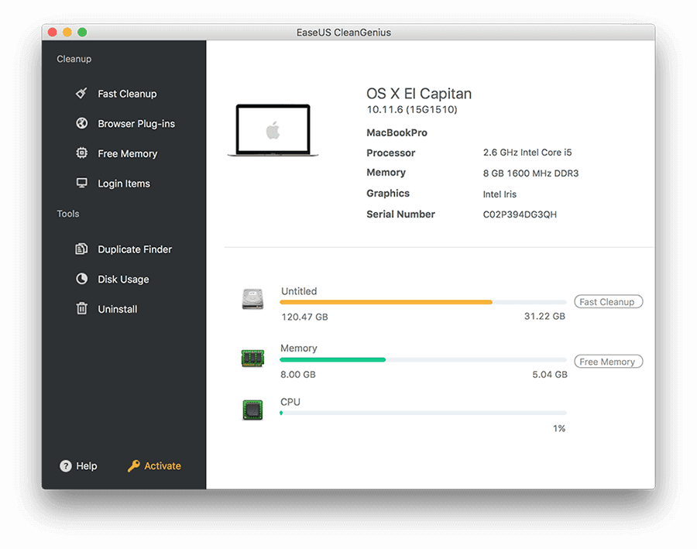Click the Disk Usage pie icon
This screenshot has width=697, height=549.
[82, 279]
